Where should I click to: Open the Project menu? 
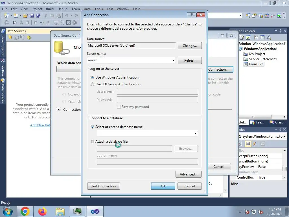37,9
